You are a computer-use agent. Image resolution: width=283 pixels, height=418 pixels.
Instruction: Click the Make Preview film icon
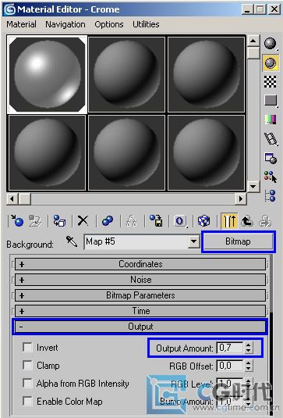tap(271, 138)
